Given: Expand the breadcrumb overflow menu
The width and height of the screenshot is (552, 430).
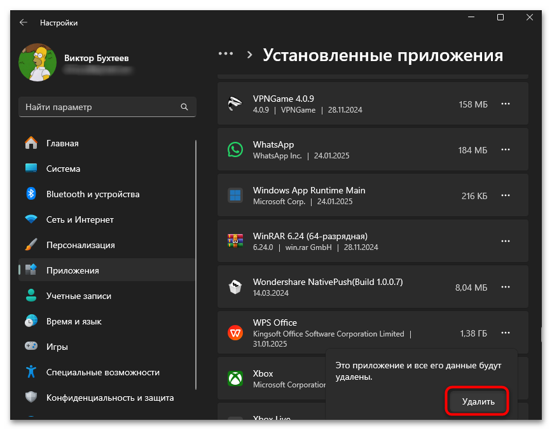Looking at the screenshot, I should click(x=226, y=54).
